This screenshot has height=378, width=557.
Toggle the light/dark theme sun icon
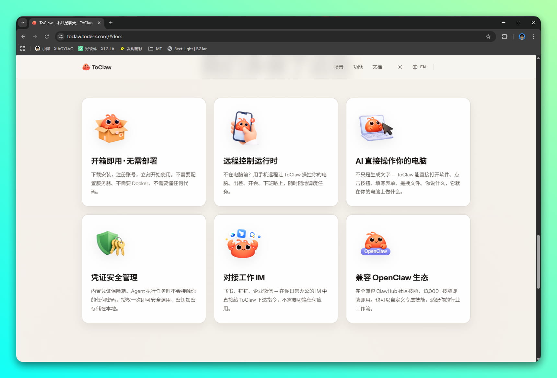(x=400, y=67)
